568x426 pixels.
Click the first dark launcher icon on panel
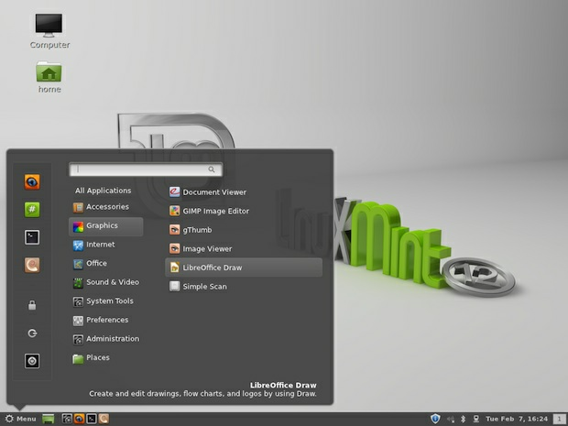click(x=67, y=419)
